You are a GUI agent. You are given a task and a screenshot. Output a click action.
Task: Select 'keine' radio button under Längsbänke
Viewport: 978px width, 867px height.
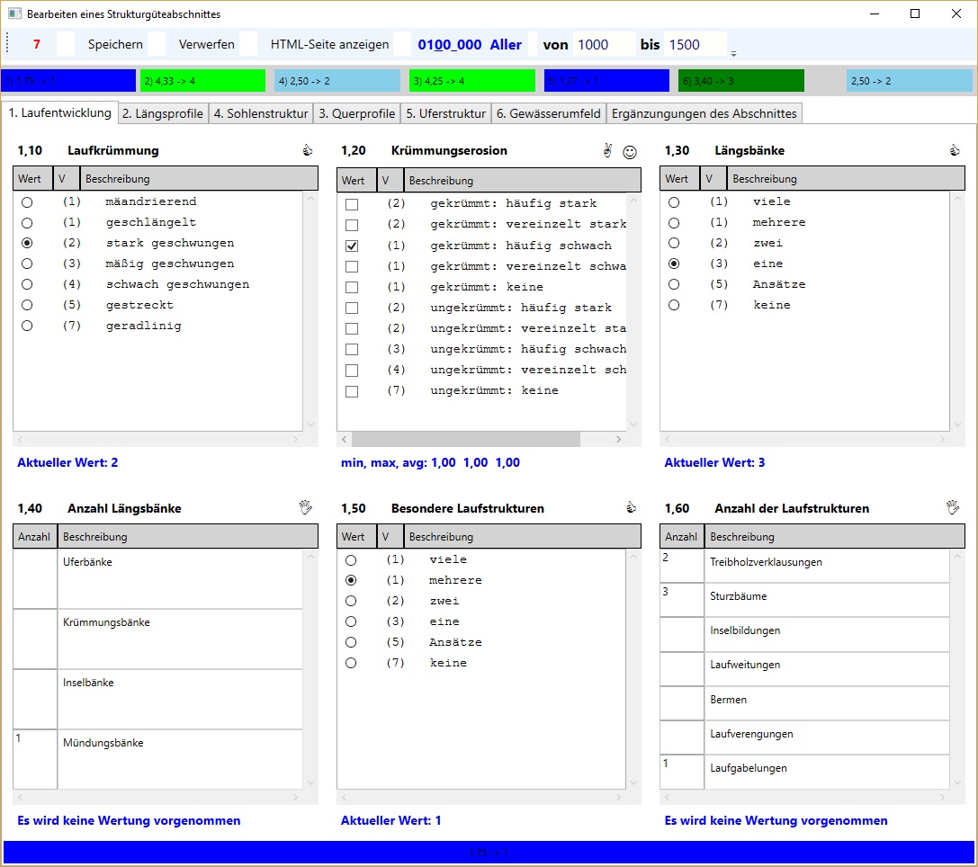pyautogui.click(x=674, y=305)
